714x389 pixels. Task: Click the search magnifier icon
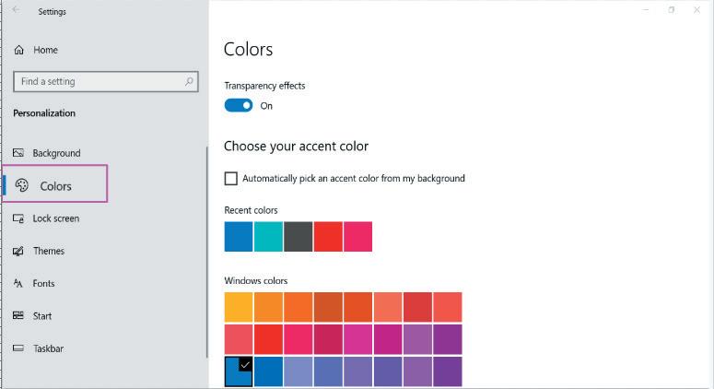tap(190, 81)
